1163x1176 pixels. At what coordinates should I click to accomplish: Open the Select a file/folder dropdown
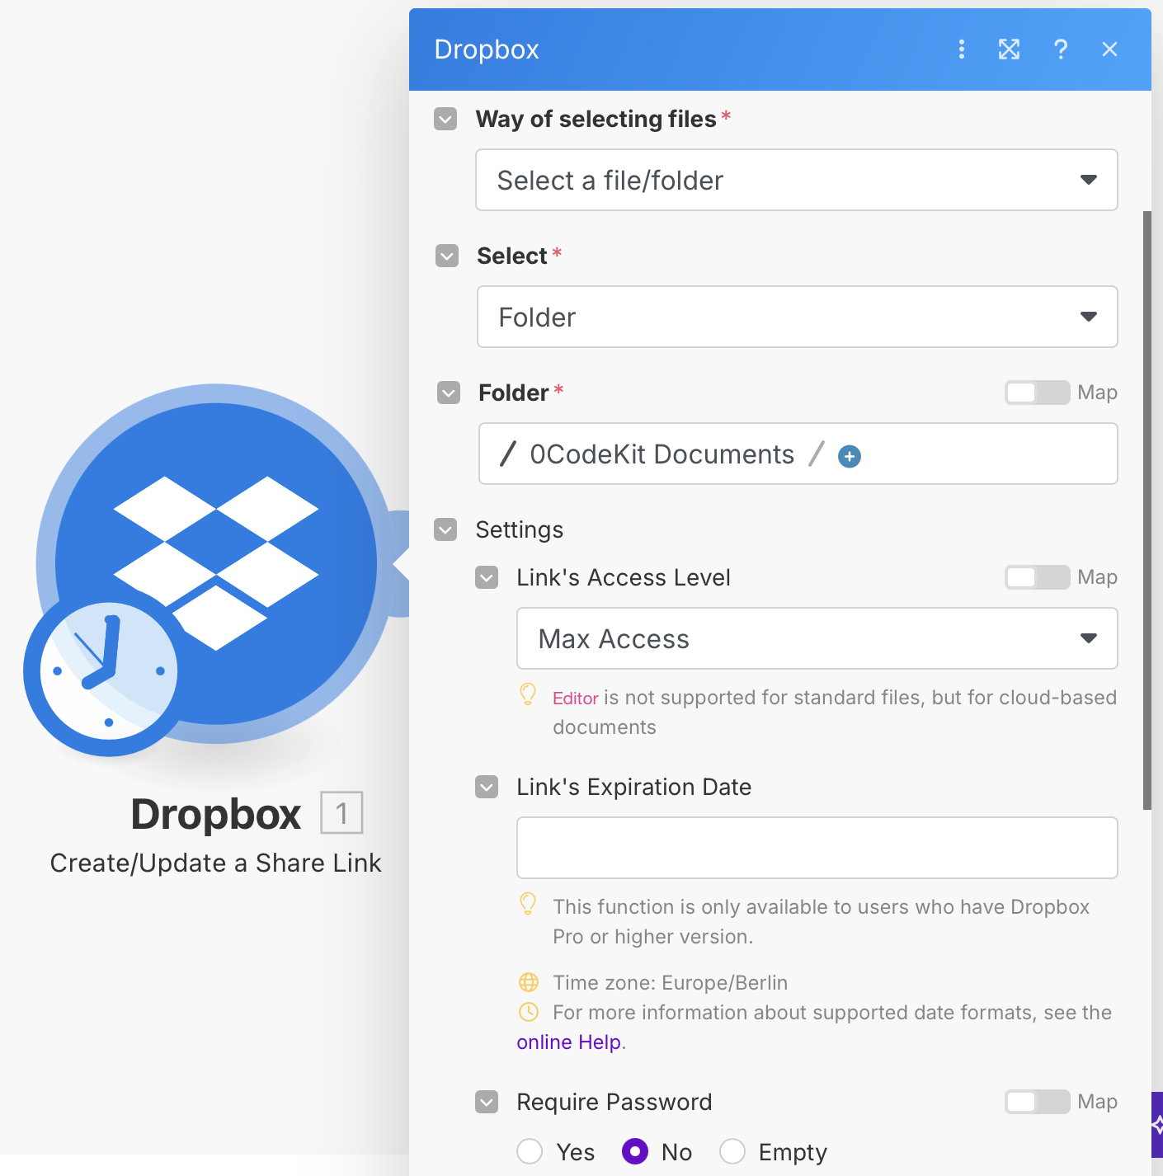[797, 180]
